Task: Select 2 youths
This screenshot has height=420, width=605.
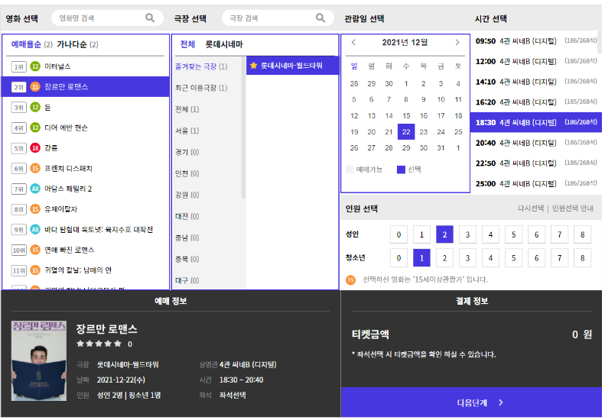Action: [x=444, y=258]
